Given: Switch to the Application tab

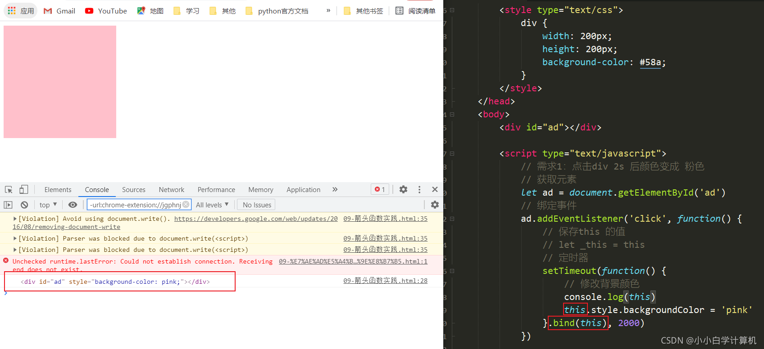Looking at the screenshot, I should (x=304, y=190).
